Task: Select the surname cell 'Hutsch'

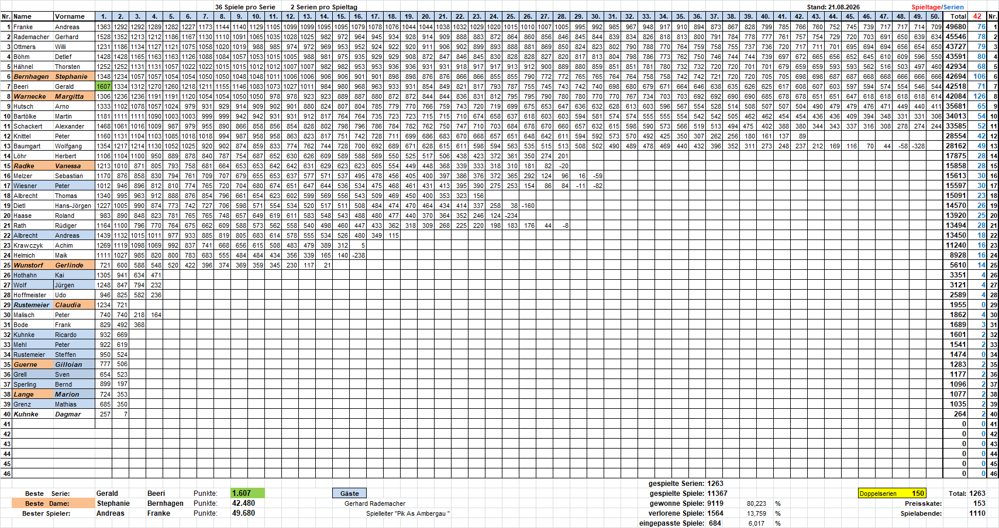Action: (x=33, y=106)
